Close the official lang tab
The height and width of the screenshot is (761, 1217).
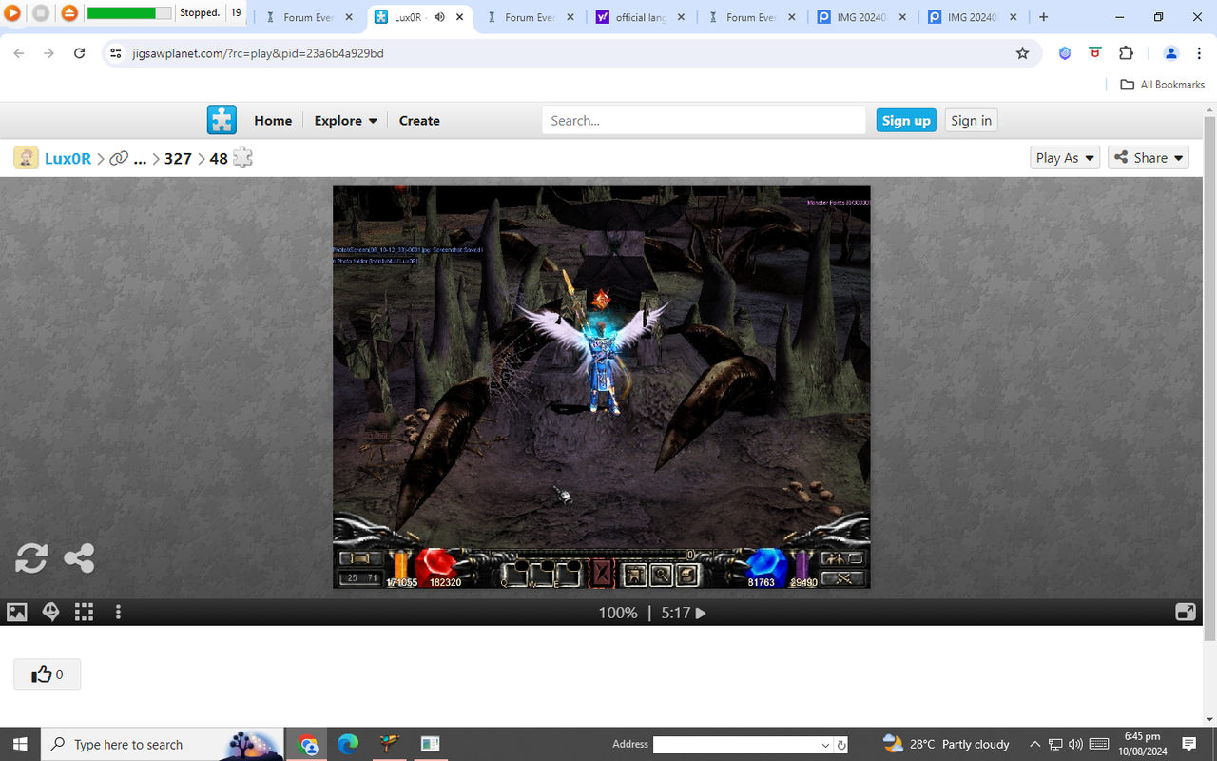click(682, 17)
